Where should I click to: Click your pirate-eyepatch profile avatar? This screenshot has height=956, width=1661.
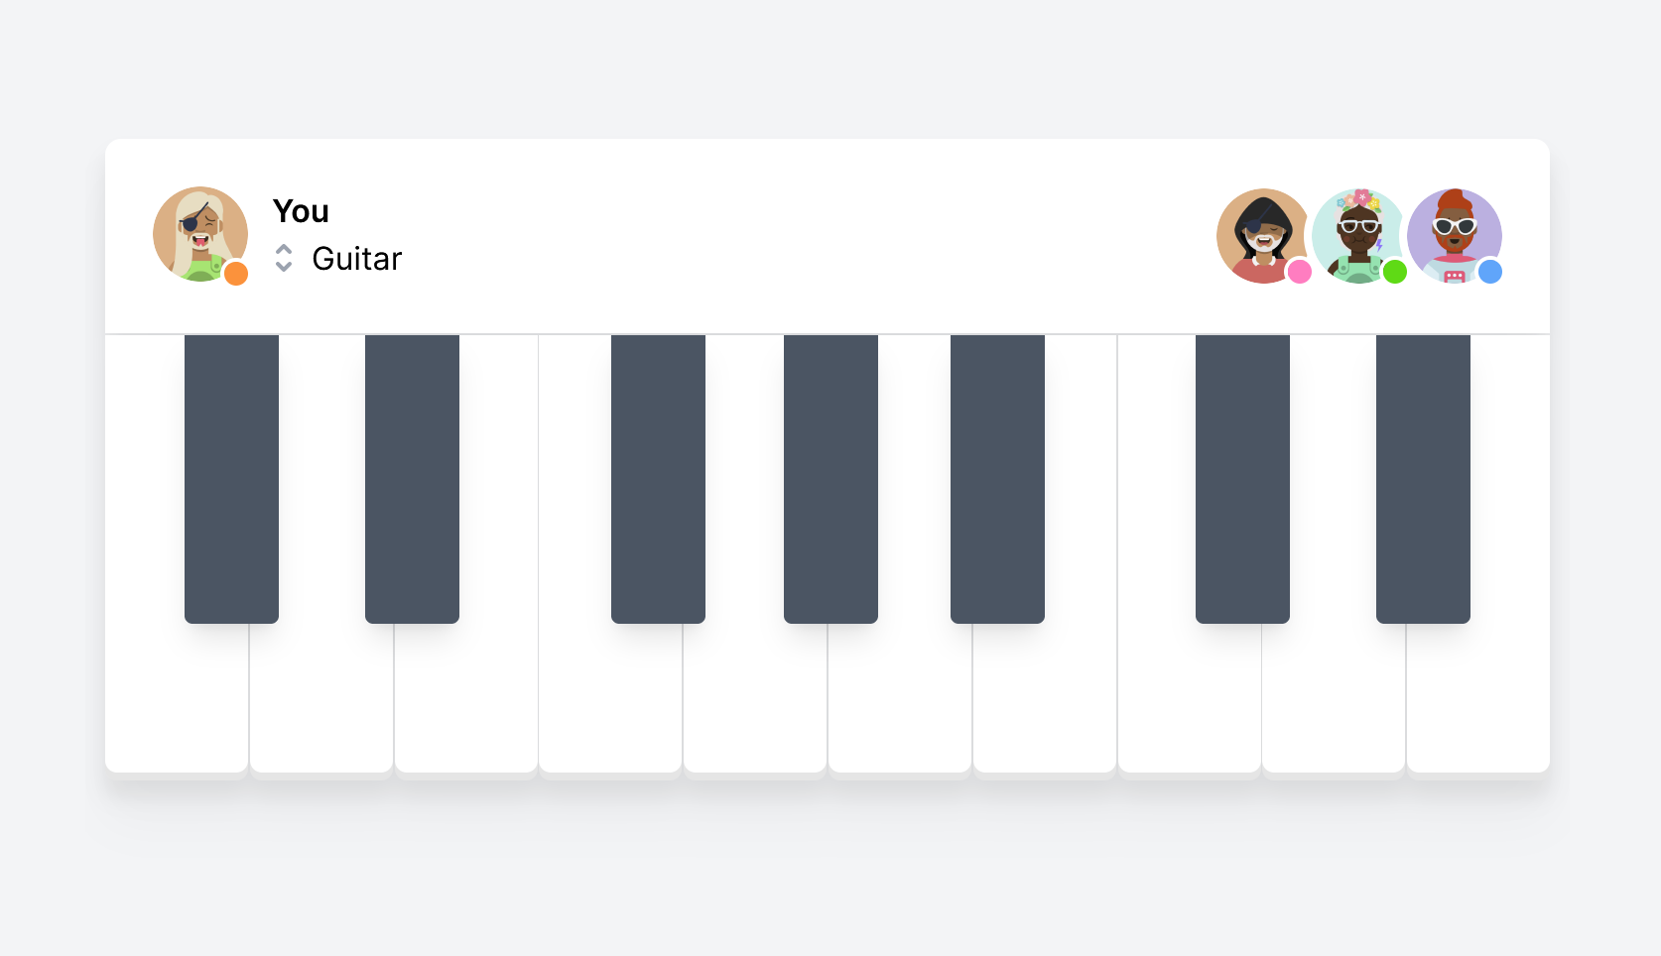tap(200, 235)
